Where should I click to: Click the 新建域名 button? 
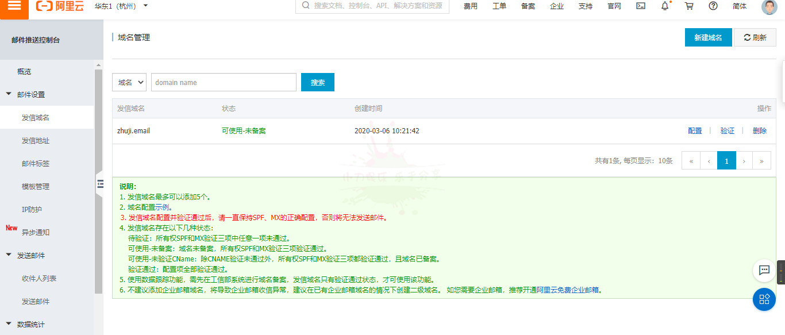(x=708, y=37)
